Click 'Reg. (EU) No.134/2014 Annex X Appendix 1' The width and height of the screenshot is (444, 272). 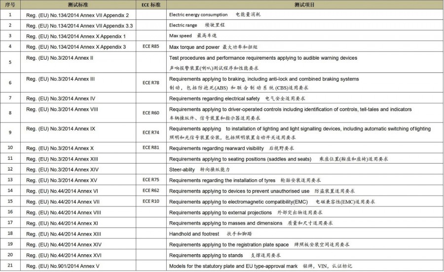75,36
